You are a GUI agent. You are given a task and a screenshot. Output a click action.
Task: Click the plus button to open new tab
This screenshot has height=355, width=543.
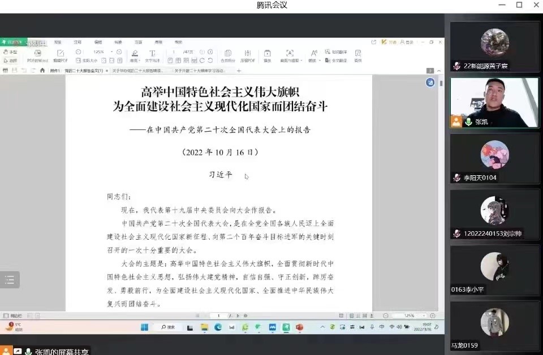239,71
